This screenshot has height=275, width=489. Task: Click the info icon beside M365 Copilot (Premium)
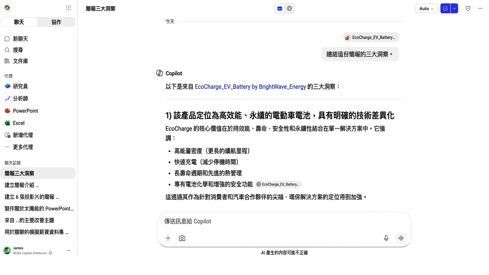(51, 253)
